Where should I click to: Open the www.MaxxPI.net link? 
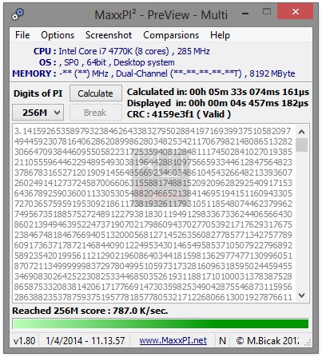coord(173,340)
